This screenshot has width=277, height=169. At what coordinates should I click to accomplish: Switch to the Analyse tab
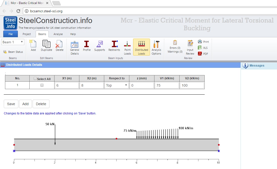tap(58, 34)
